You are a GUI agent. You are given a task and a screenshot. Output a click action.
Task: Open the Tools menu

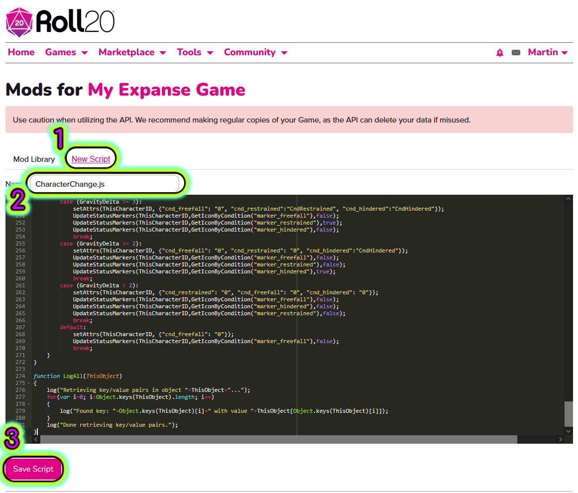click(x=195, y=52)
